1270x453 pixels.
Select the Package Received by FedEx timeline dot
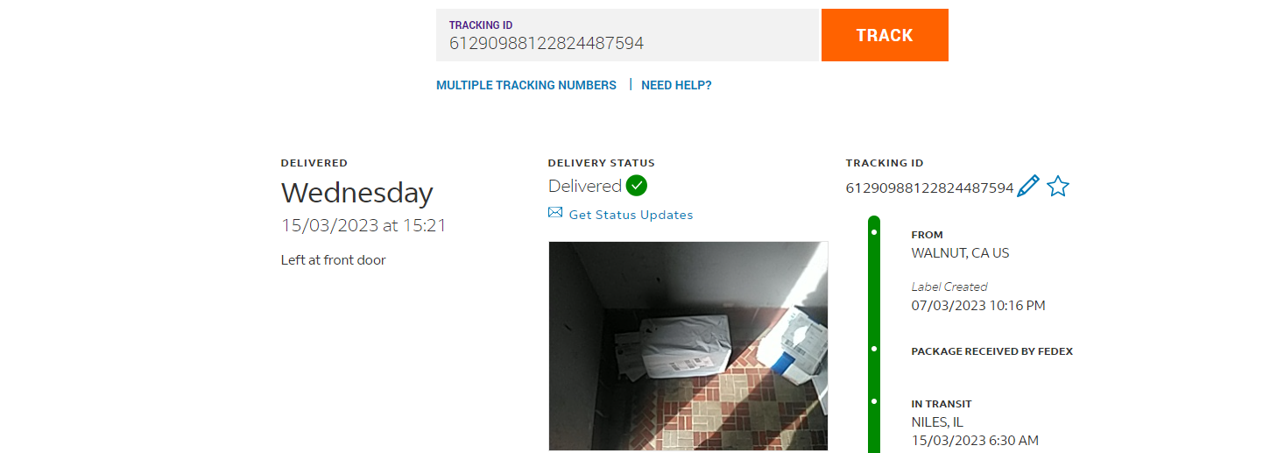(x=874, y=349)
